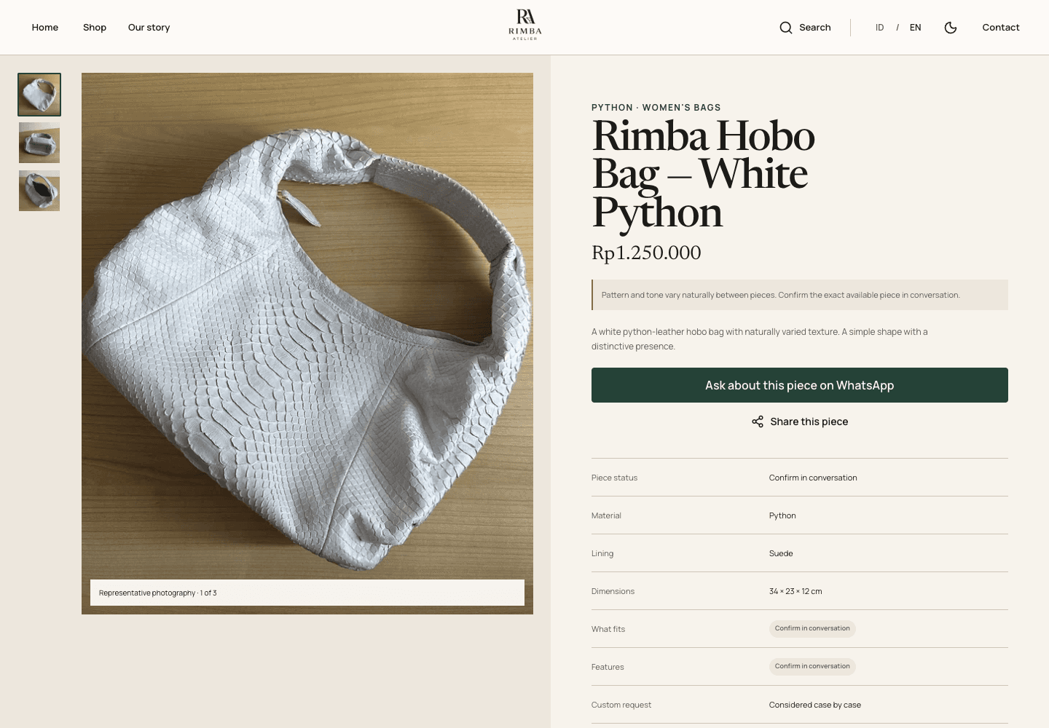Click the Lining value 'Suede'

point(781,553)
